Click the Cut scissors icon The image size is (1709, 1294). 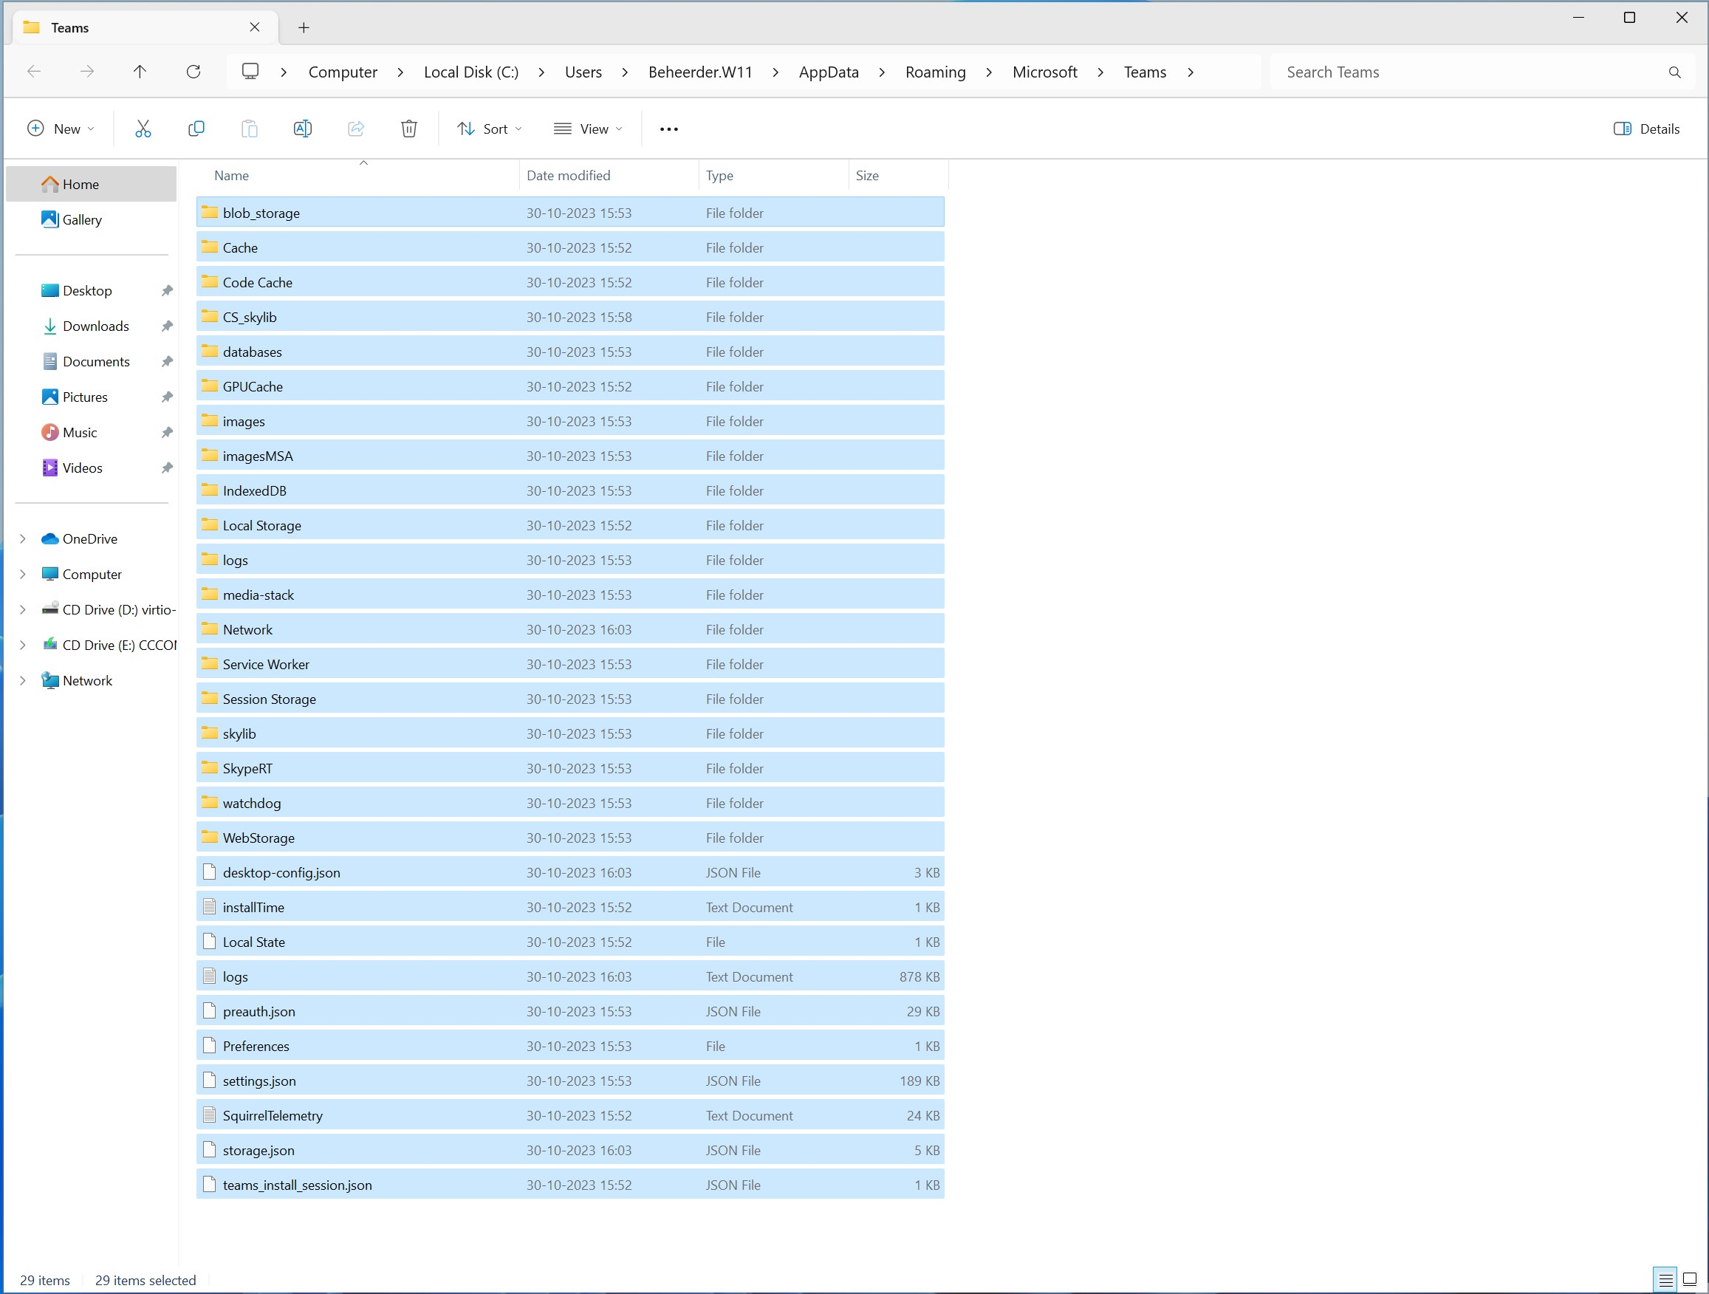click(x=143, y=129)
